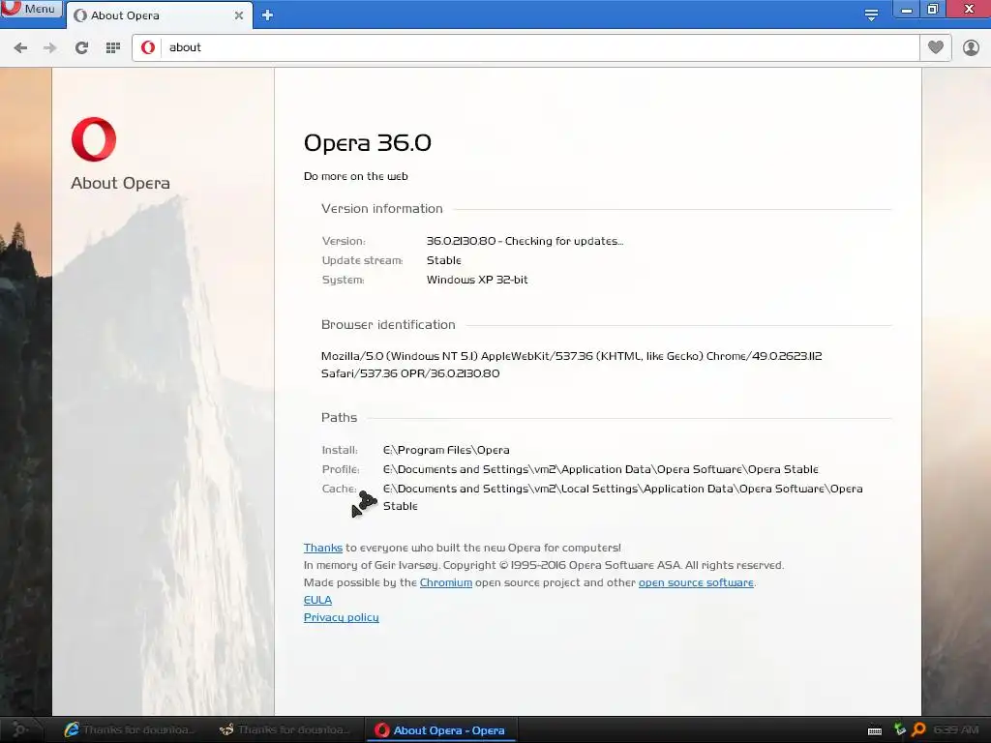This screenshot has width=991, height=743.
Task: Select version text '36.0.2130.80 - Checking for updates'
Action: [525, 241]
